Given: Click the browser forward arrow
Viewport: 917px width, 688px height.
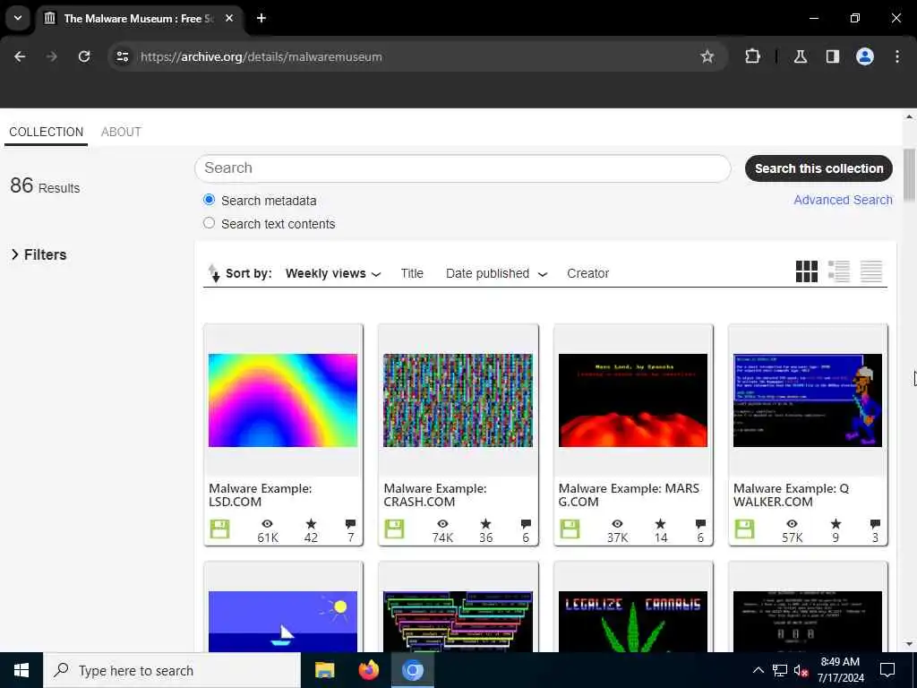Looking at the screenshot, I should 51,56.
